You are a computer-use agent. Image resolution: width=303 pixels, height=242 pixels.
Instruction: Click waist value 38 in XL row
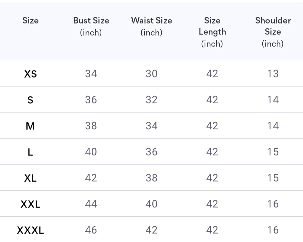click(x=151, y=178)
